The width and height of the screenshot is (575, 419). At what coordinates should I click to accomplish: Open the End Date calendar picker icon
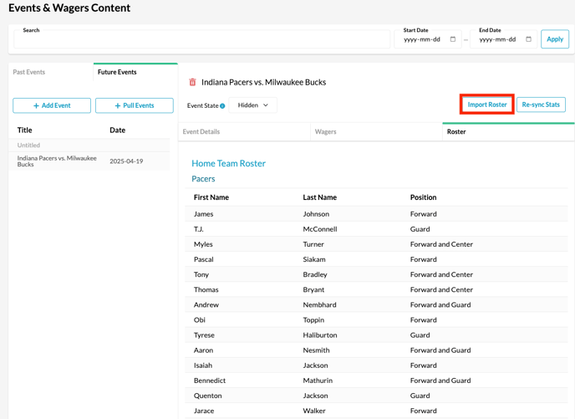point(528,39)
